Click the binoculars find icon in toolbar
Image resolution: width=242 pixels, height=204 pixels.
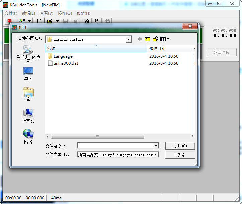coord(86,21)
